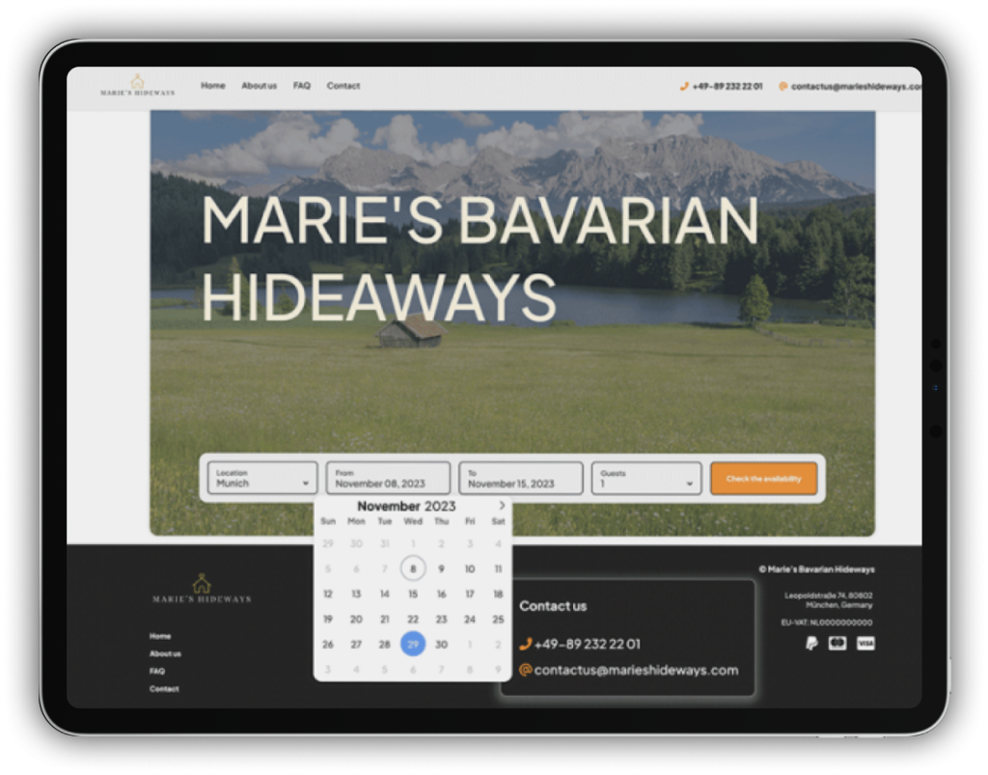Click phone icon in Contact us card
Screen dimensions: 988x775
(526, 644)
